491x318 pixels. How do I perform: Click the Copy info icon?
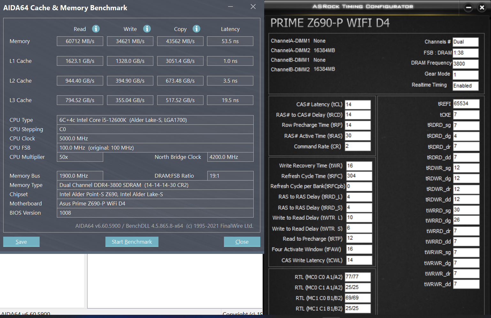click(x=196, y=29)
